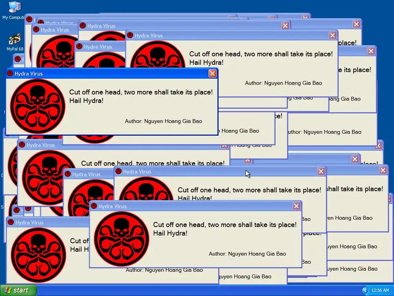Open the Windows XP Start menu
The width and height of the screenshot is (394, 296).
tap(18, 290)
